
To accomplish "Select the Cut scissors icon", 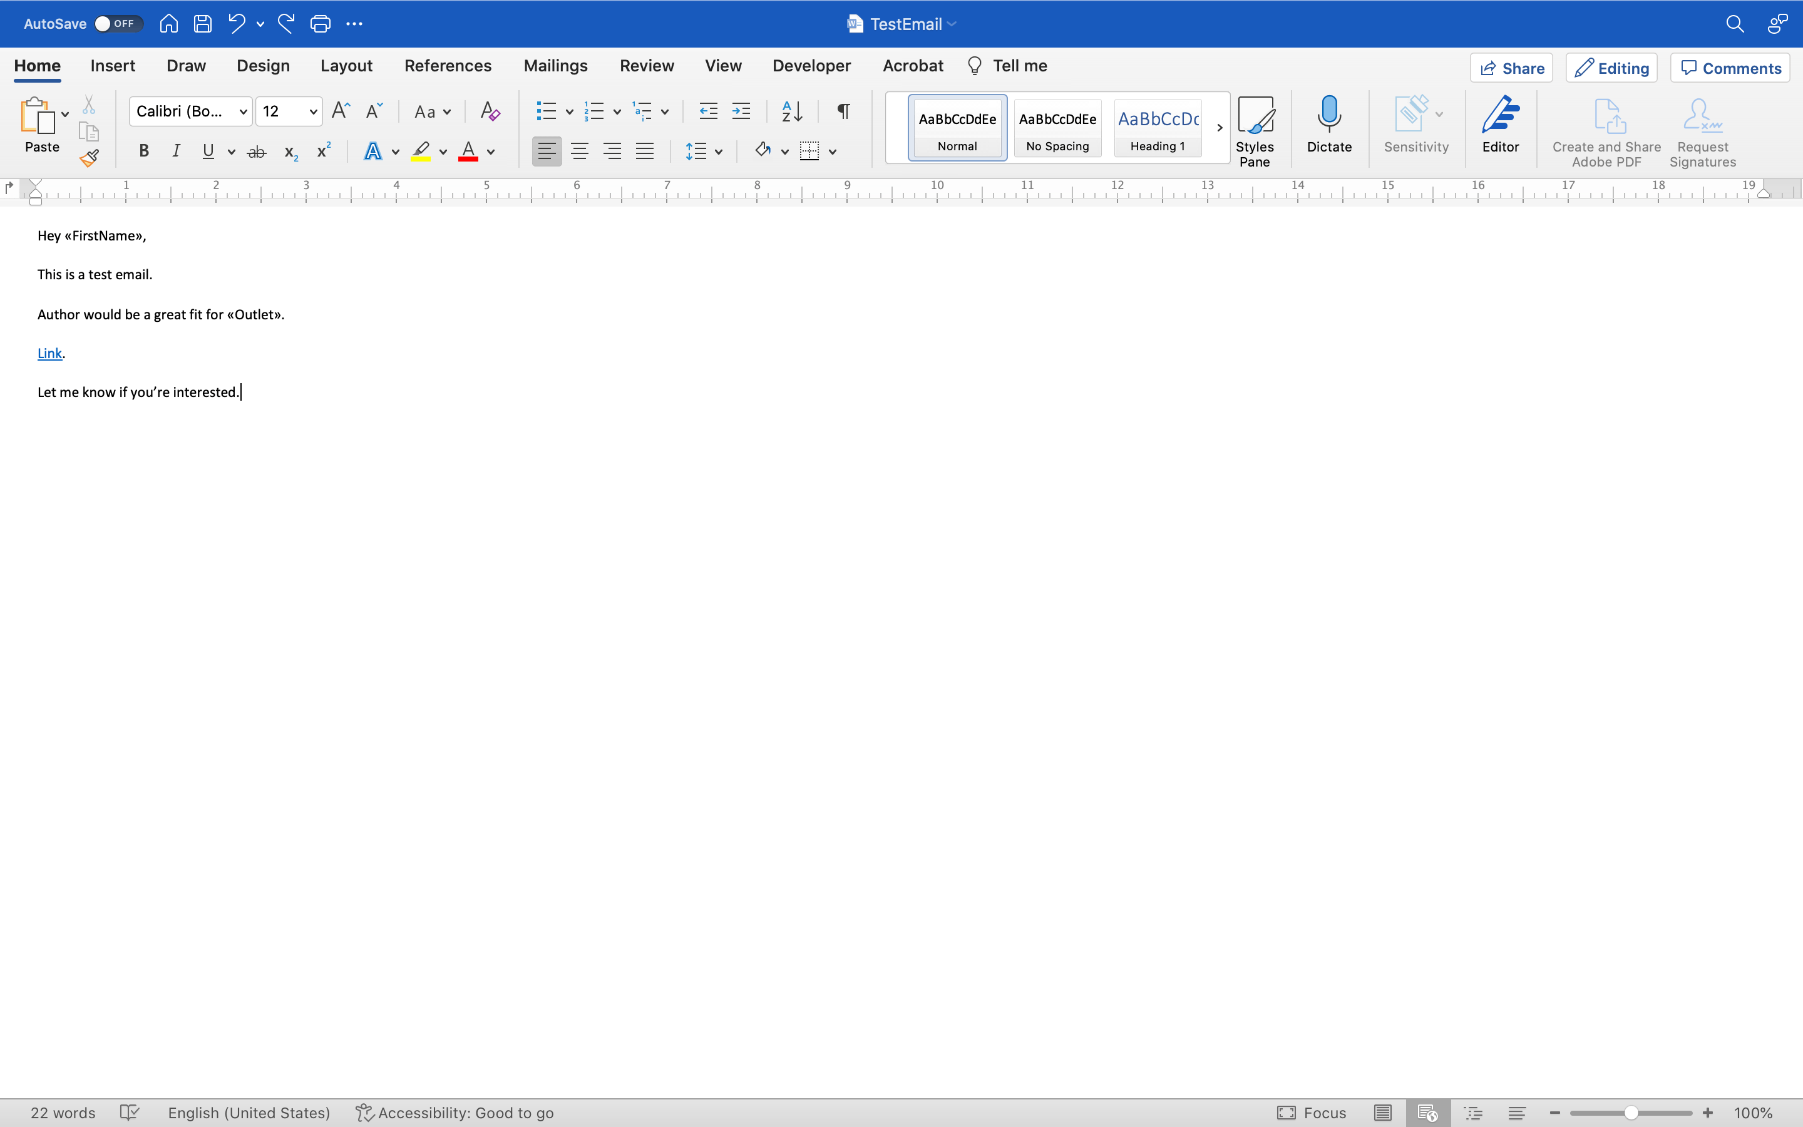I will tap(89, 105).
